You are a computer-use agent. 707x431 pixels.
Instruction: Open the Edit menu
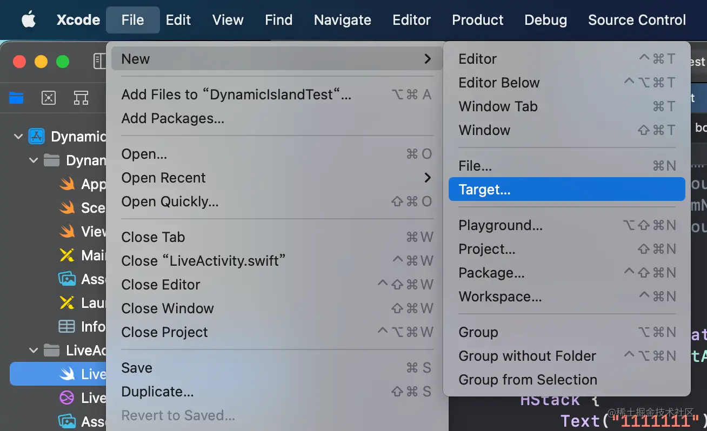click(x=178, y=20)
